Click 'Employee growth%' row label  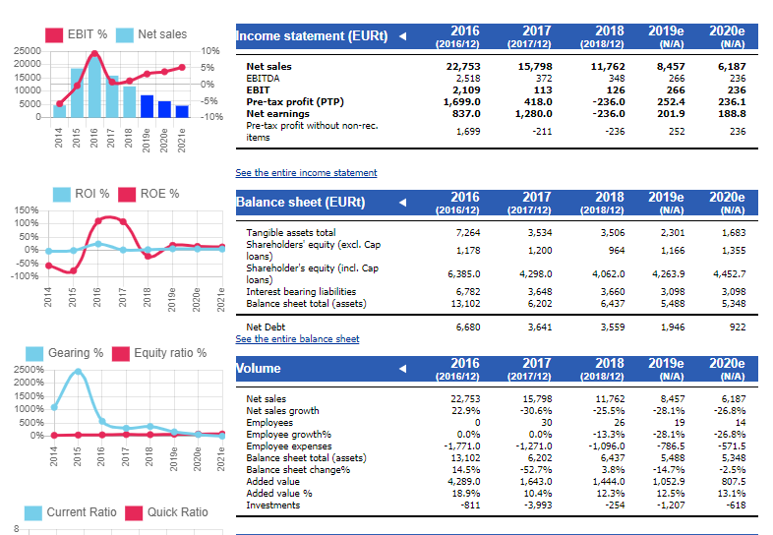(288, 435)
